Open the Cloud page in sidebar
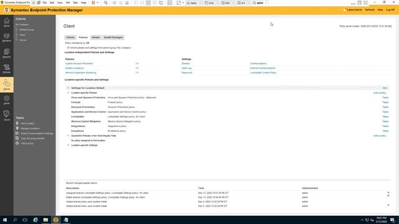 7,116
